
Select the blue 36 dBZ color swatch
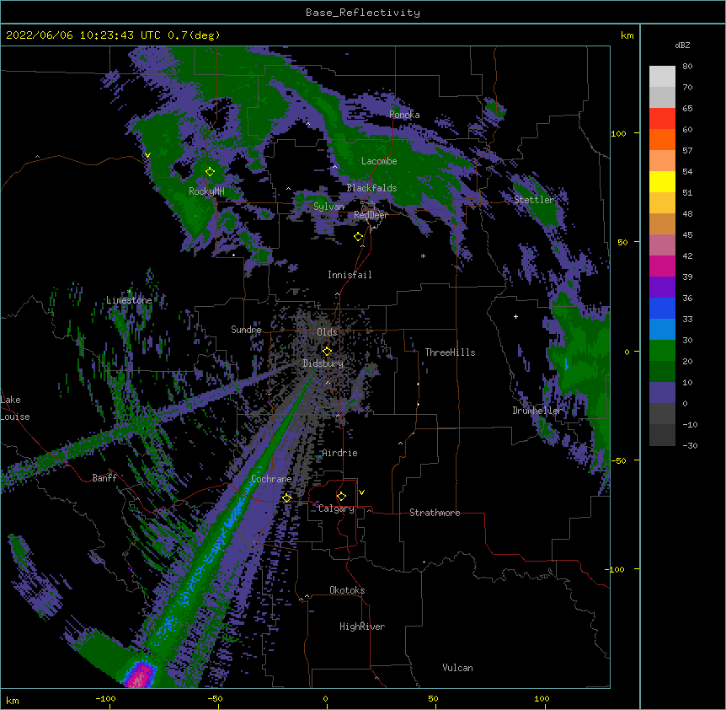[662, 308]
